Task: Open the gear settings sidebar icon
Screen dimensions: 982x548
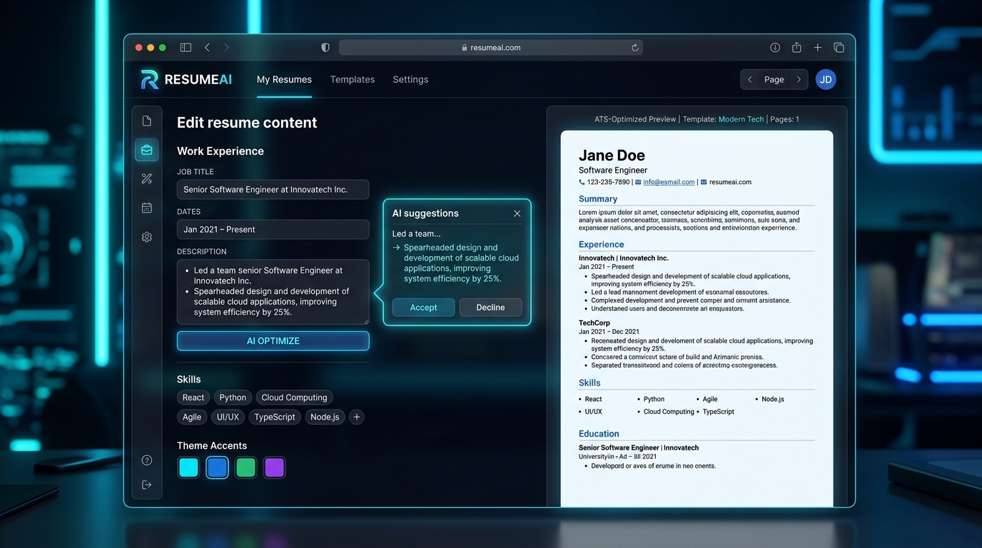Action: coord(146,237)
